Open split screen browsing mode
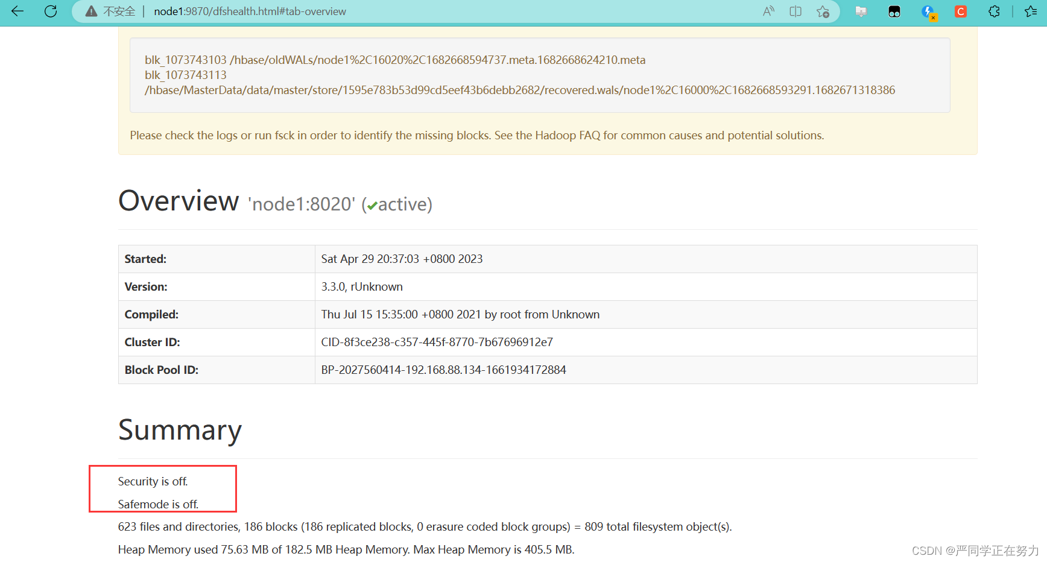Screen dimensions: 1047x562 (796, 11)
